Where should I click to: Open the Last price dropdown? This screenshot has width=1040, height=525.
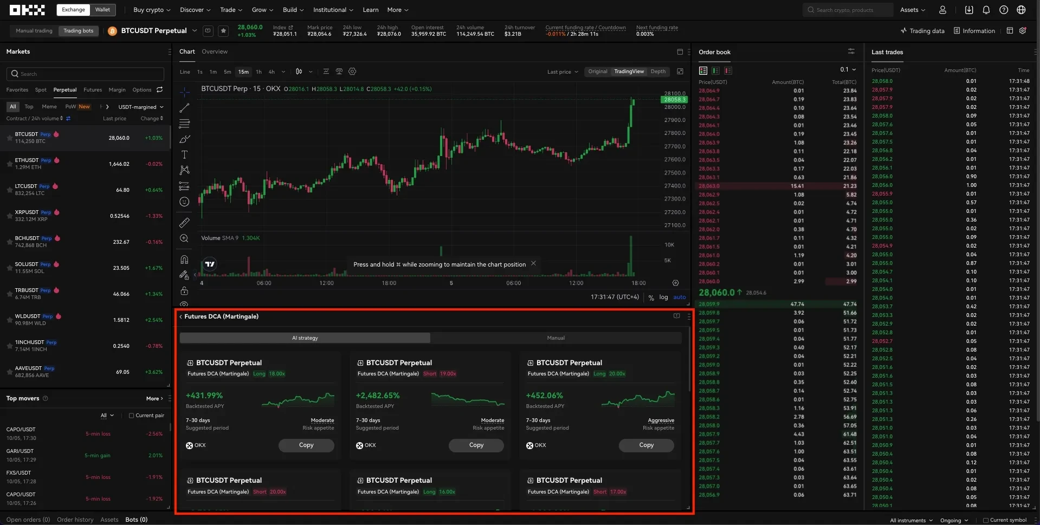(563, 72)
